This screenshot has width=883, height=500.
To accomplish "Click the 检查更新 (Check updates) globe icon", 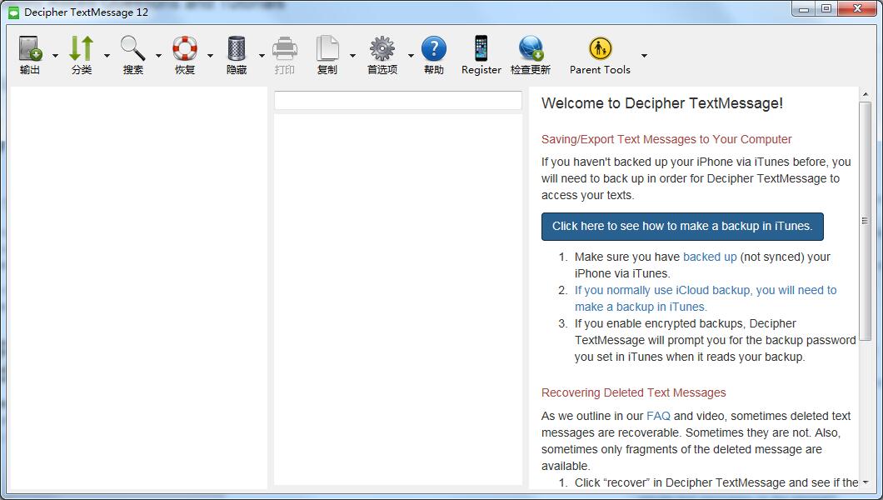I will [531, 50].
